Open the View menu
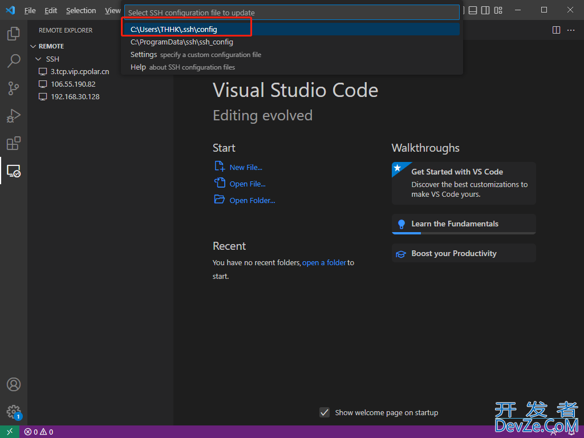This screenshot has height=438, width=584. (112, 10)
